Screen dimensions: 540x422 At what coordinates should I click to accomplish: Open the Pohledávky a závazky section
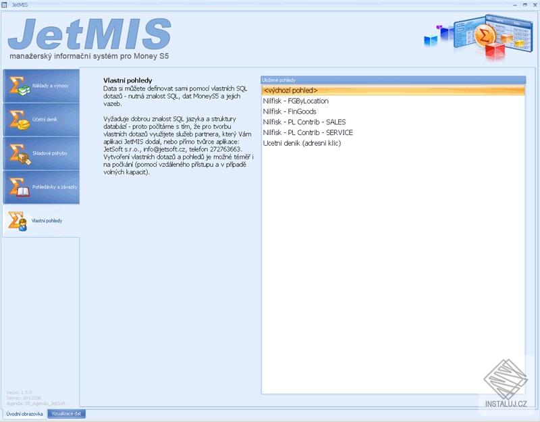41,187
